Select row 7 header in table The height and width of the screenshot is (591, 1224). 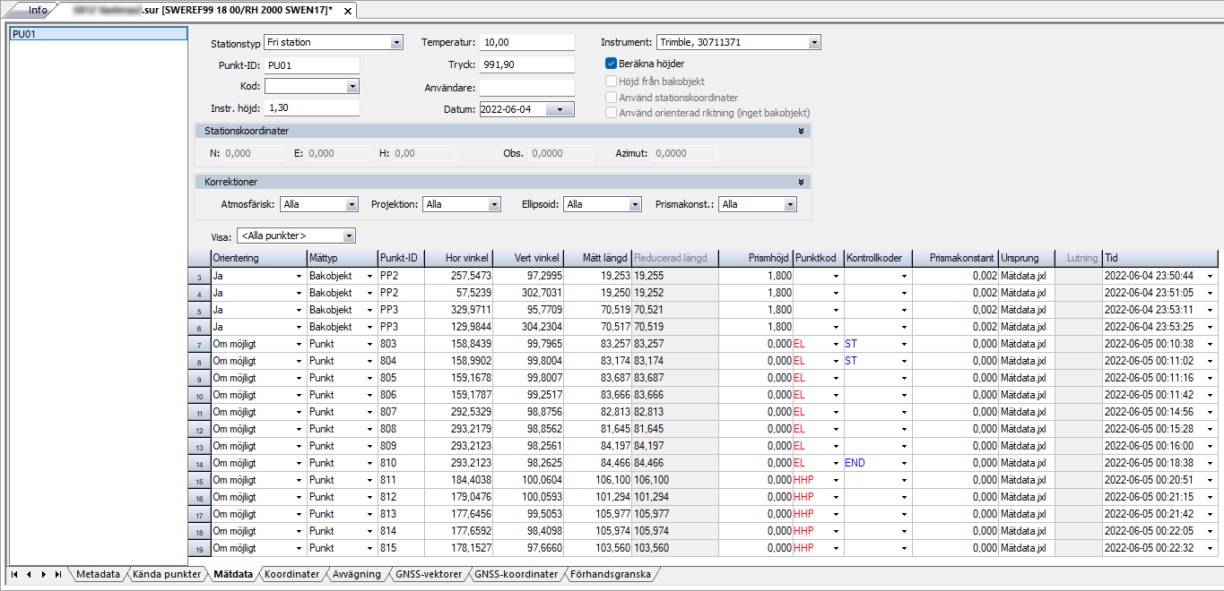click(198, 344)
